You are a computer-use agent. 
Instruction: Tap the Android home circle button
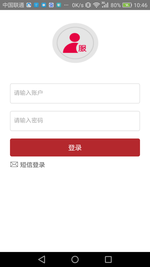75,260
